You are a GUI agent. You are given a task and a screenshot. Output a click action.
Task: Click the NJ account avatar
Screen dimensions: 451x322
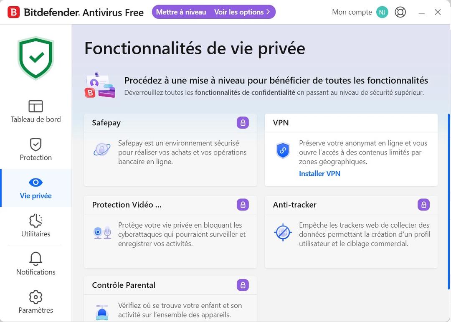[382, 12]
